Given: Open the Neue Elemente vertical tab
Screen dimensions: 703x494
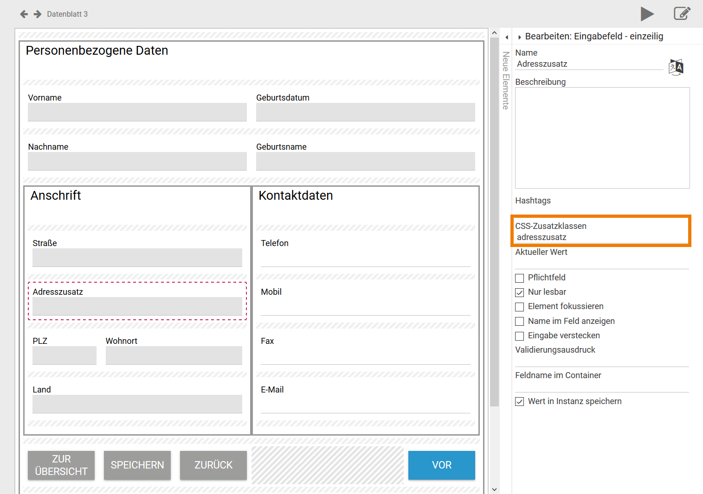Looking at the screenshot, I should [x=506, y=80].
